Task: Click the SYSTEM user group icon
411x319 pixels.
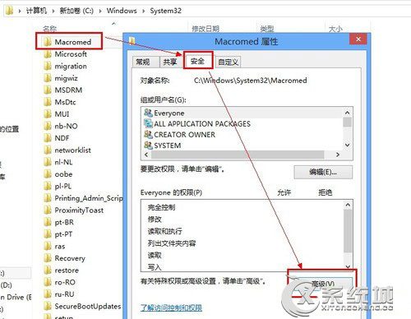Action: 148,146
